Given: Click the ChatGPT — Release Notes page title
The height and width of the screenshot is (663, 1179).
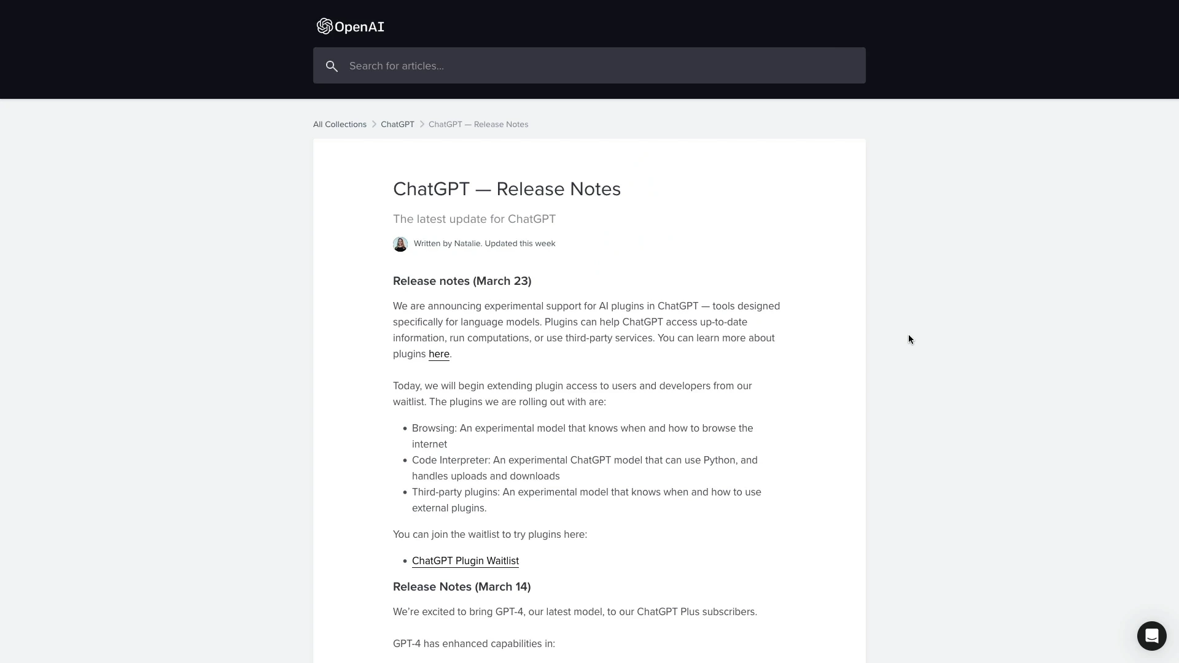Looking at the screenshot, I should pyautogui.click(x=507, y=189).
